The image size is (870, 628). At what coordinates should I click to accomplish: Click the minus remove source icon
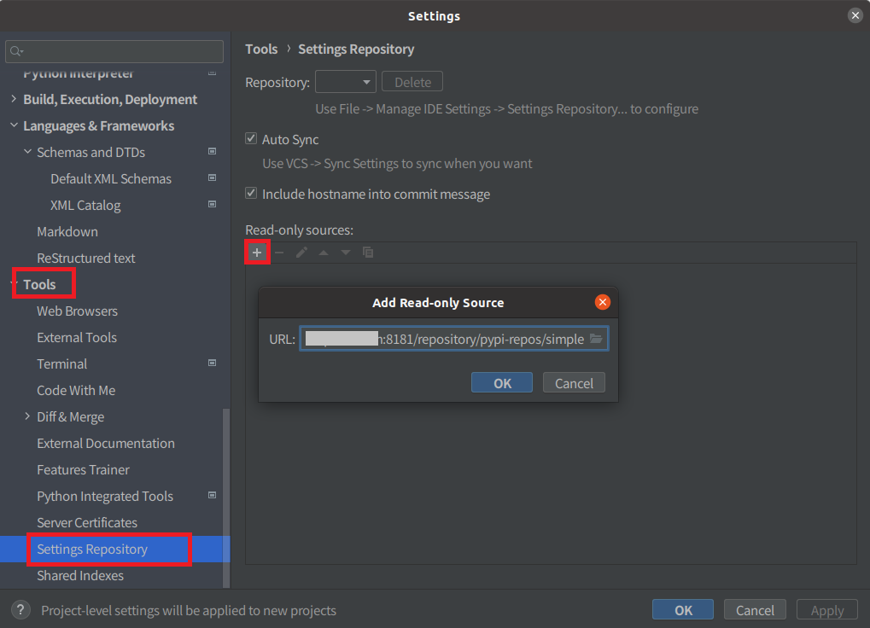click(279, 253)
